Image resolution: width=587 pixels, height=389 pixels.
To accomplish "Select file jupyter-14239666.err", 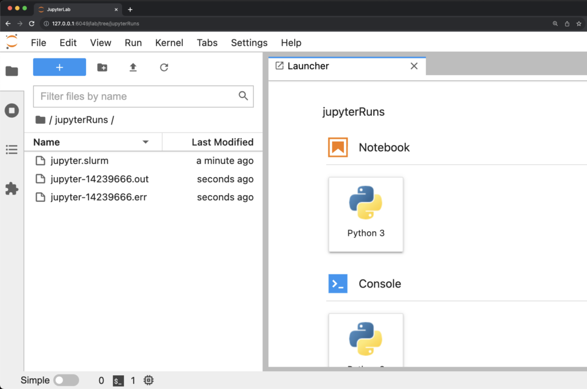I will click(x=144, y=197).
